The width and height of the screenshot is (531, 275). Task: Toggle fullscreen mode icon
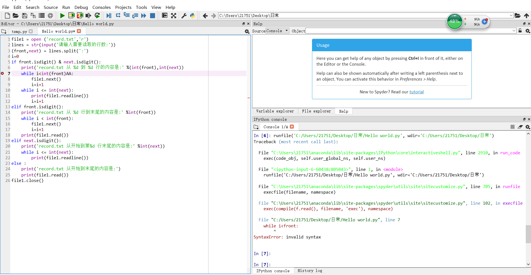[174, 16]
